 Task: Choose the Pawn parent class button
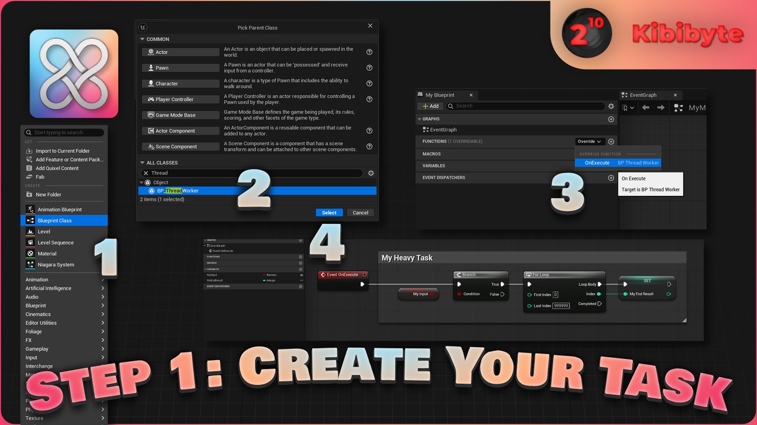click(x=180, y=68)
